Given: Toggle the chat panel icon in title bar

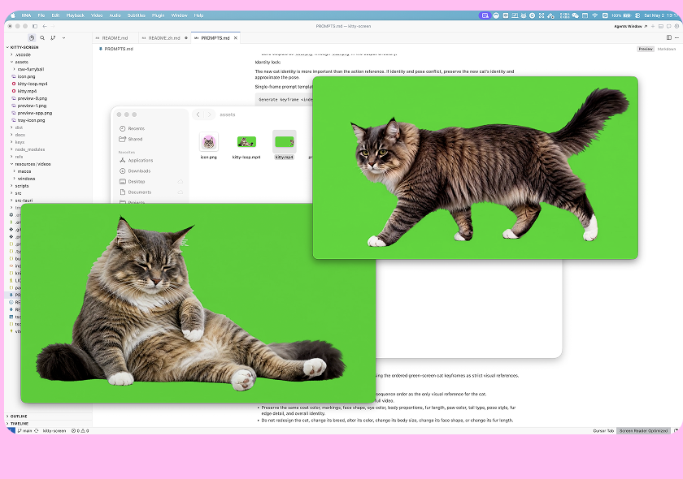Looking at the screenshot, I should tap(668, 26).
